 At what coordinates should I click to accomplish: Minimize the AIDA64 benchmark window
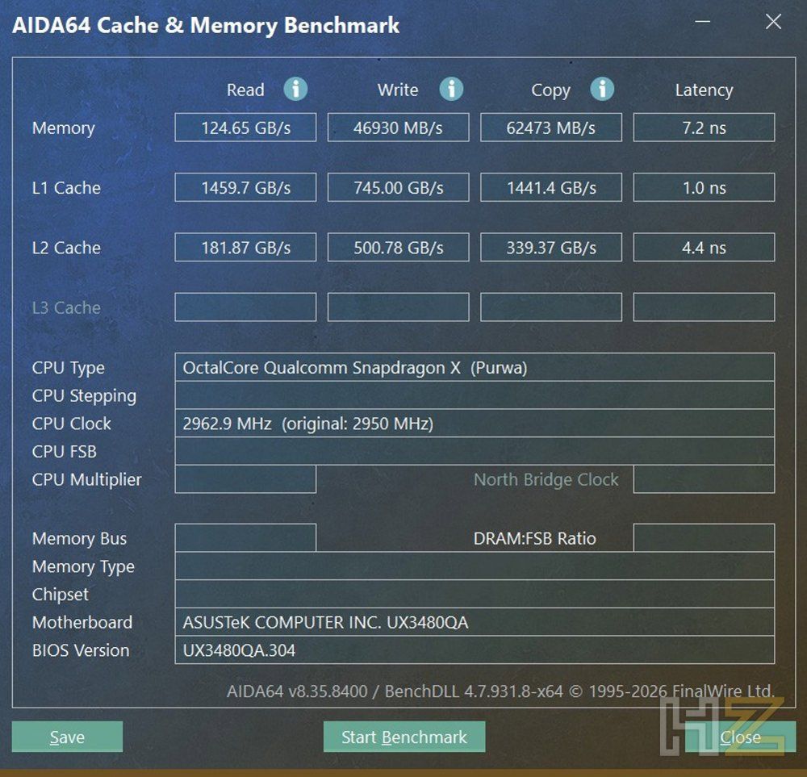(703, 22)
